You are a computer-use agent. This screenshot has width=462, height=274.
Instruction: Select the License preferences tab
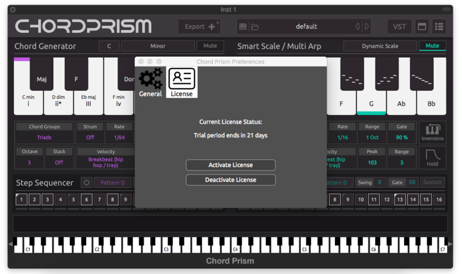(181, 82)
